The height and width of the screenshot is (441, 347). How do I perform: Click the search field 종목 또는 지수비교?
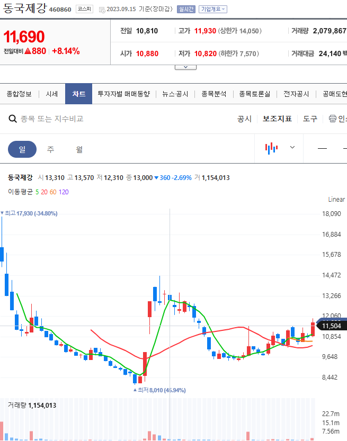[x=52, y=119]
